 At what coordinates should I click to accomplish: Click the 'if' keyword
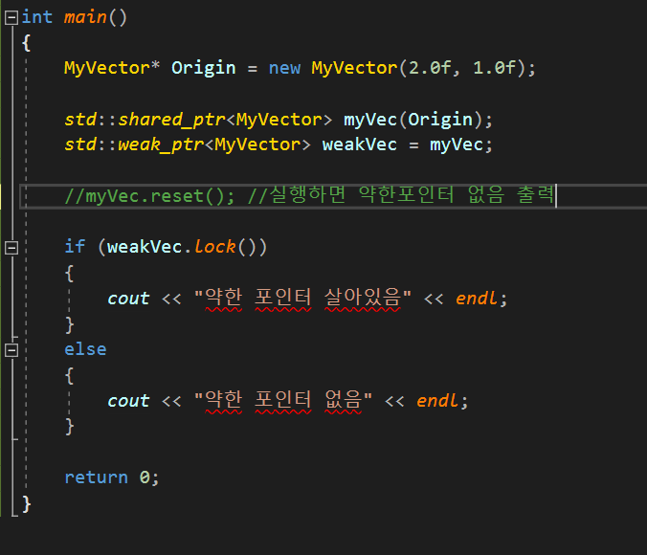(75, 247)
